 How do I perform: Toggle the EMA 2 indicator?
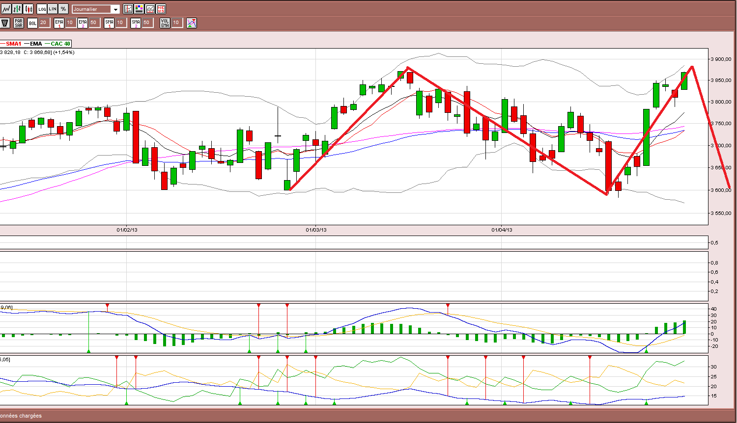pos(83,23)
